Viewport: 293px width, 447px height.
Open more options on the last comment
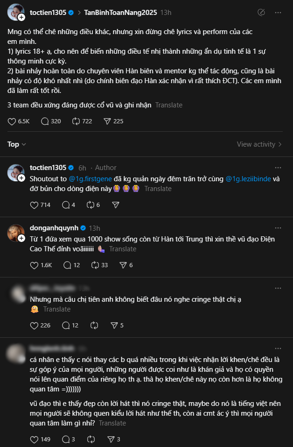tap(278, 348)
